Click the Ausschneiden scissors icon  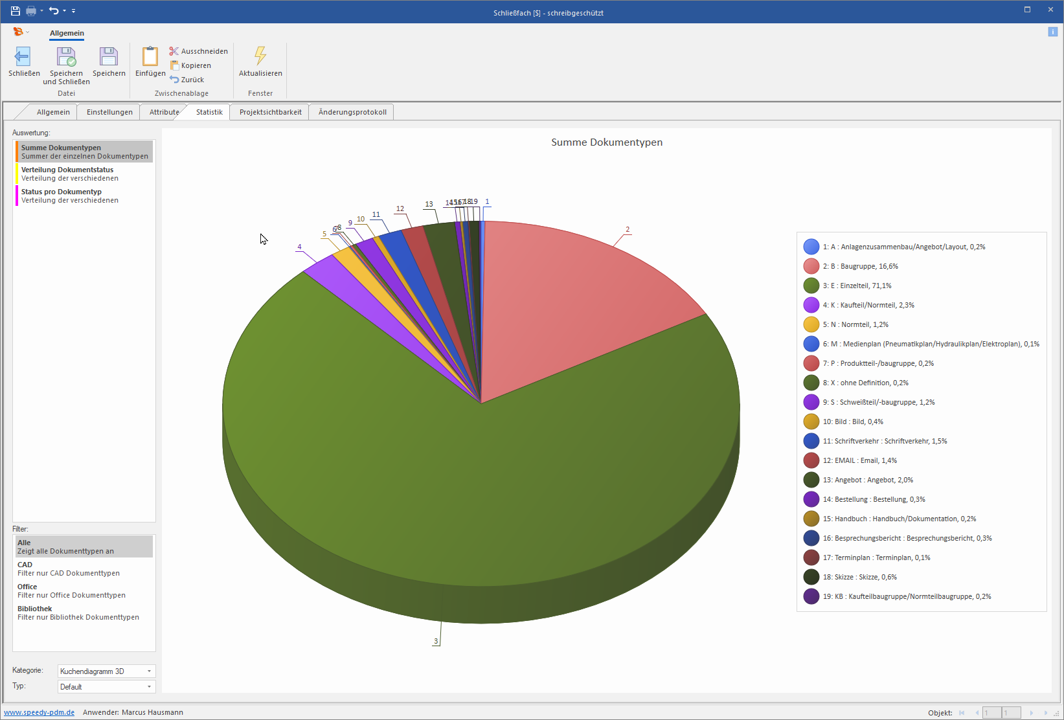[x=174, y=51]
